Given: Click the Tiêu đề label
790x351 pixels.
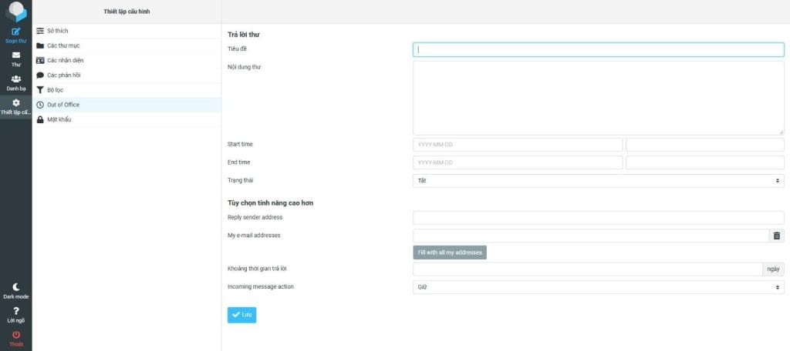Looking at the screenshot, I should coord(238,48).
